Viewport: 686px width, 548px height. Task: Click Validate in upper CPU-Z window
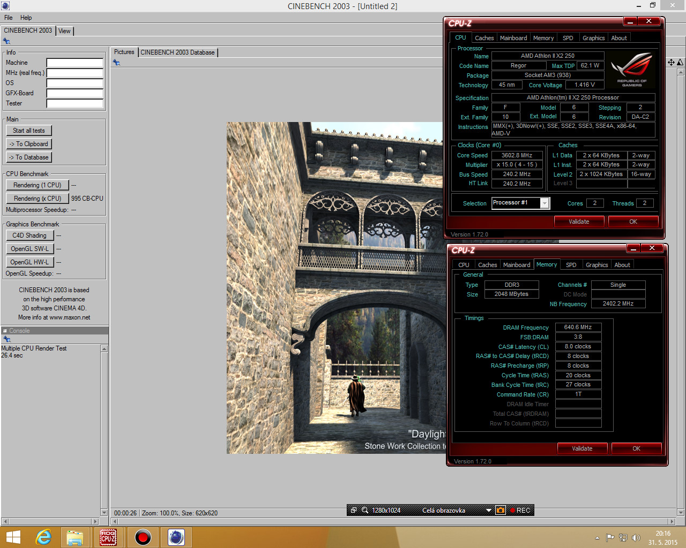pos(579,222)
